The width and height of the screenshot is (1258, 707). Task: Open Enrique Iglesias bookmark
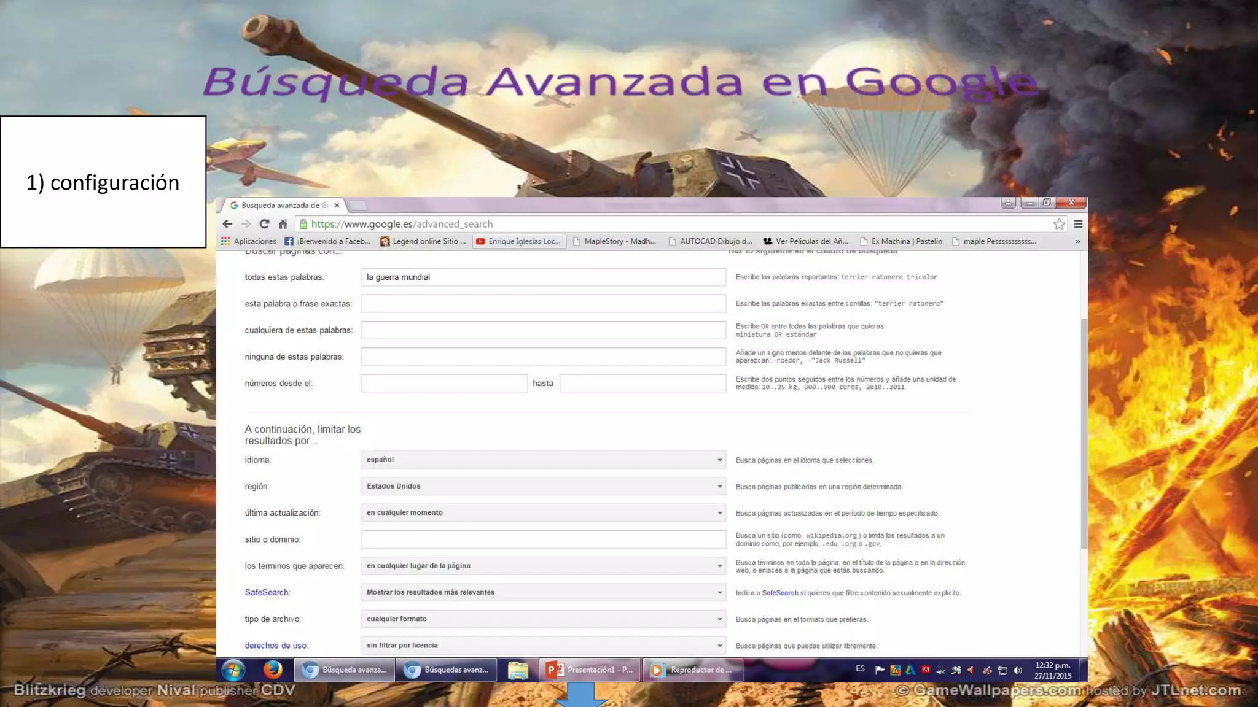(x=519, y=241)
